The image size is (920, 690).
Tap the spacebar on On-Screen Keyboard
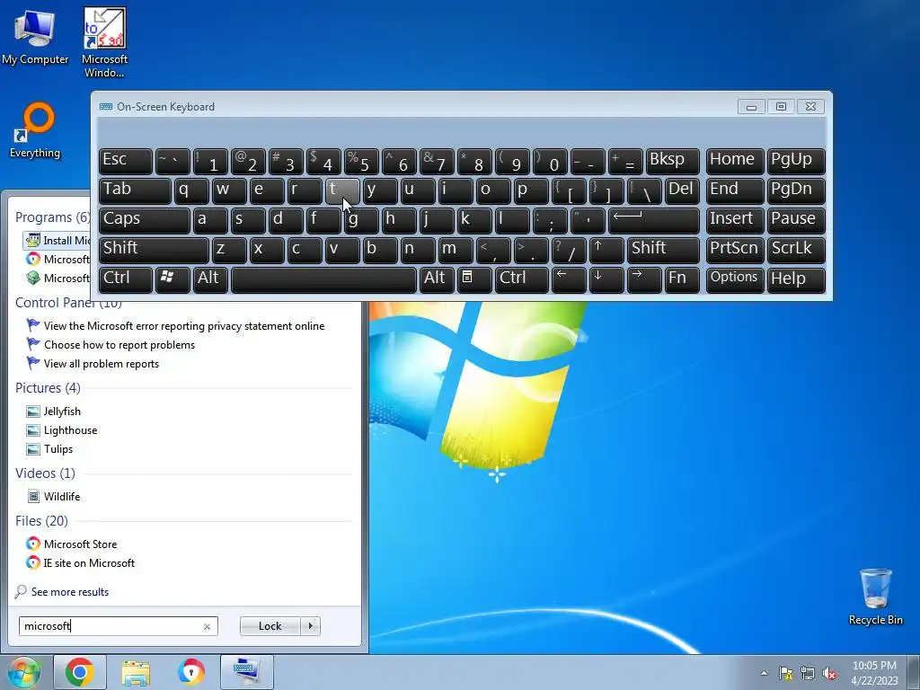click(x=323, y=279)
